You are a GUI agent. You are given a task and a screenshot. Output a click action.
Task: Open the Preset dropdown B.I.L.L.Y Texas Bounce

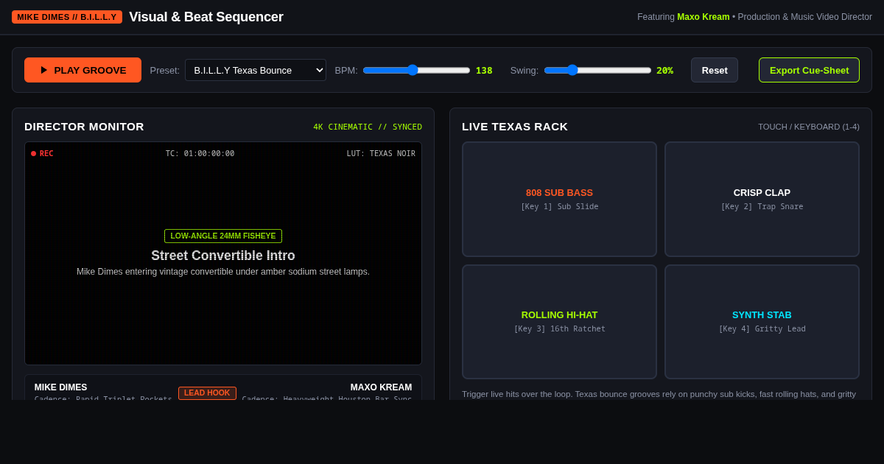click(256, 70)
